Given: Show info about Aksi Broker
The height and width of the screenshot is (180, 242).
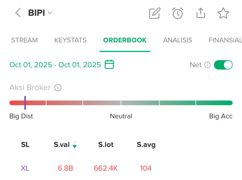Looking at the screenshot, I should click(x=58, y=88).
